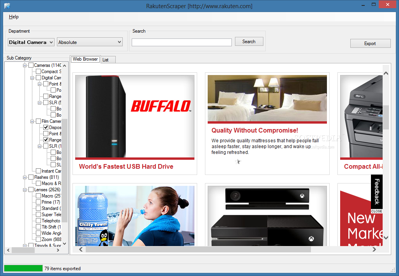The image size is (399, 276).
Task: Check the Macro & R checkbox
Action: coord(39,183)
